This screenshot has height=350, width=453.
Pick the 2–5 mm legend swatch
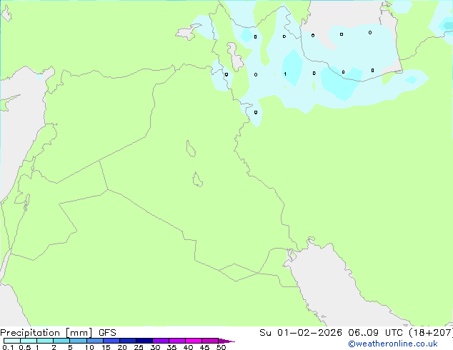click(61, 341)
